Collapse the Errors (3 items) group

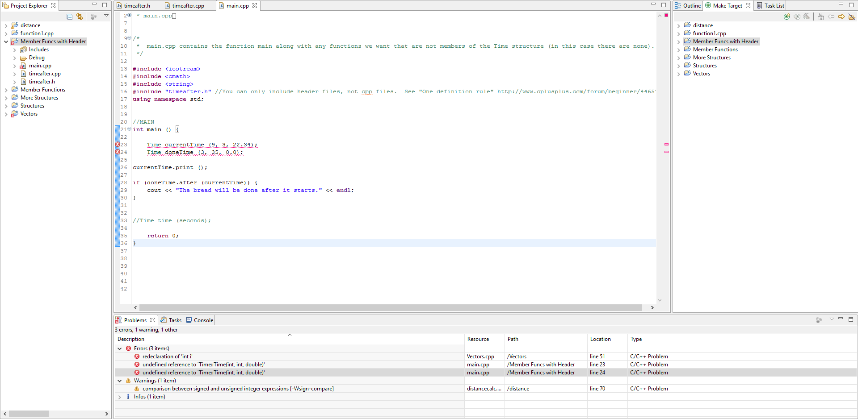119,349
